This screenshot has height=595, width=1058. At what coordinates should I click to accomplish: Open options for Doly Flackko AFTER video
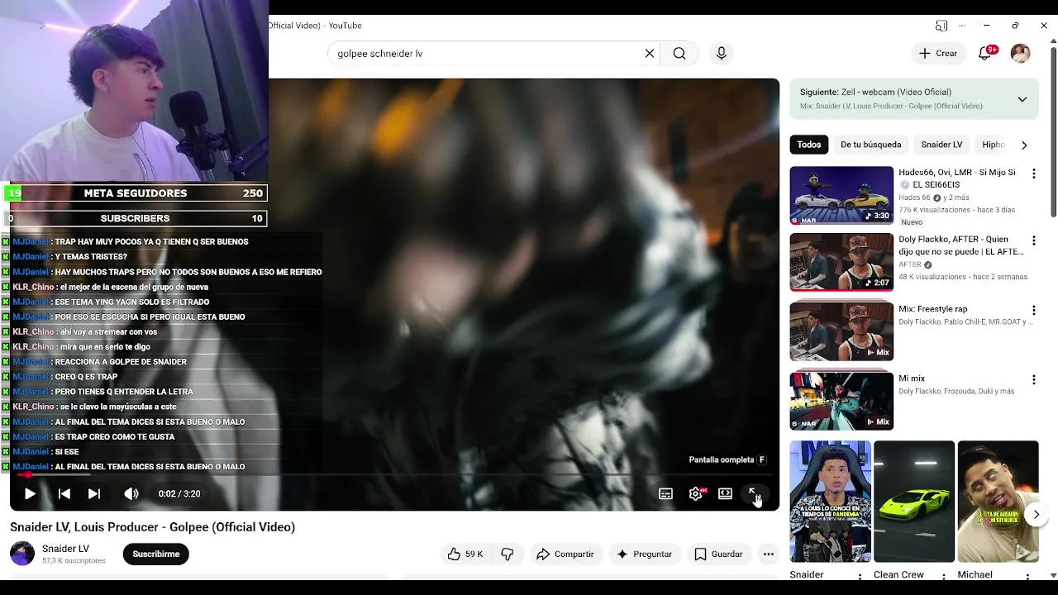[x=1033, y=240]
